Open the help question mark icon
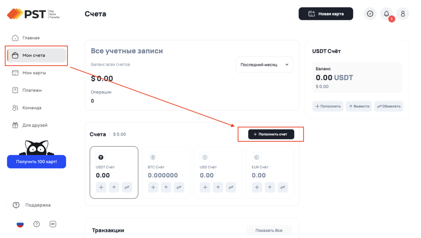This screenshot has height=238, width=421. (36, 224)
